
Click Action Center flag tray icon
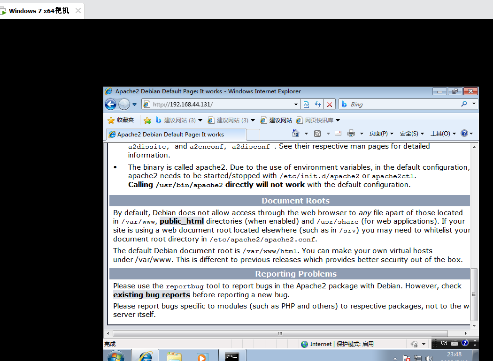pyautogui.click(x=406, y=358)
